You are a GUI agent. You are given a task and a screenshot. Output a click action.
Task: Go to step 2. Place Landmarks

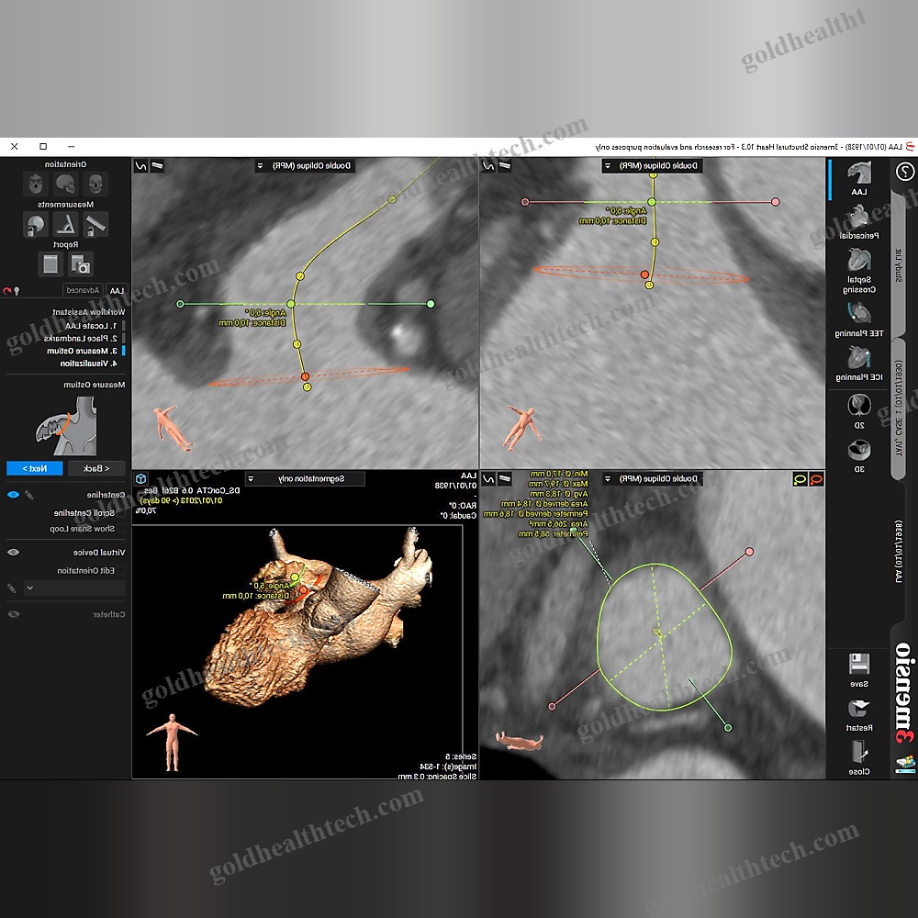(81, 339)
